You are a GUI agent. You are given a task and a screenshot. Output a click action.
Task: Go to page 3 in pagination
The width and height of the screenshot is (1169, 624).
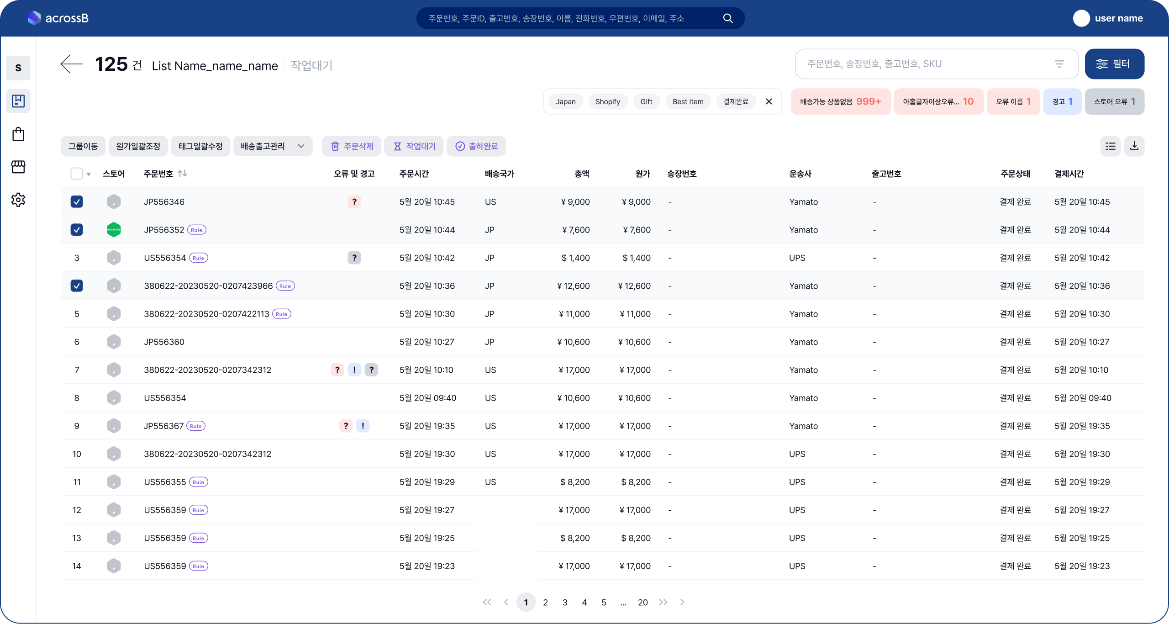(x=565, y=603)
